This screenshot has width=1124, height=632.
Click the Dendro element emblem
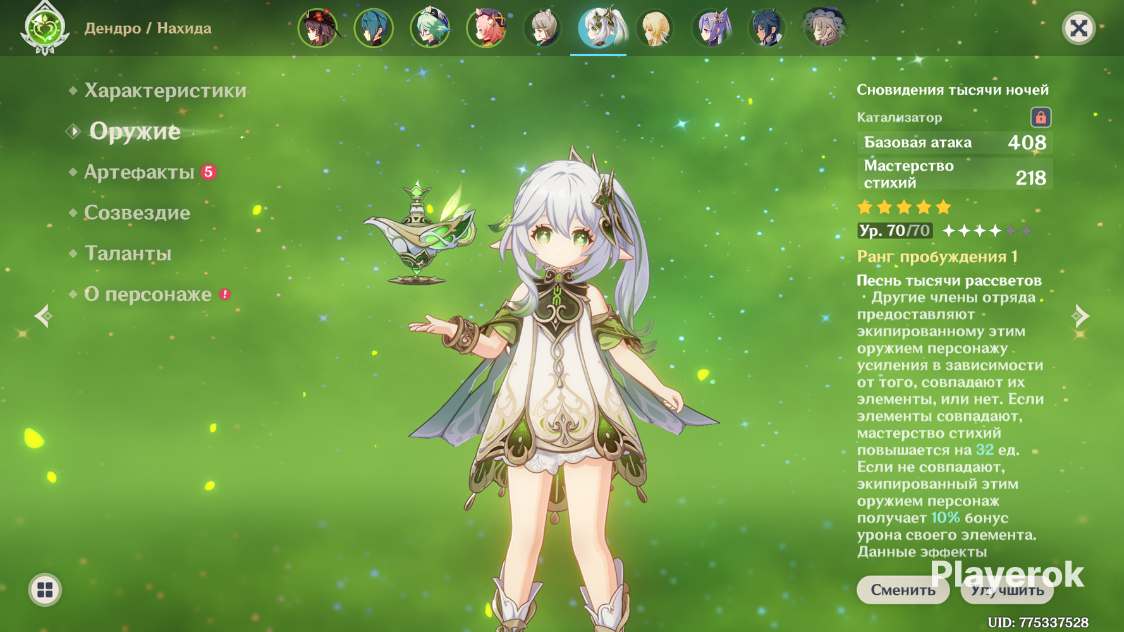(44, 28)
